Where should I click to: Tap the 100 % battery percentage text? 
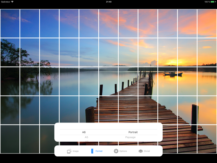coord(207,2)
